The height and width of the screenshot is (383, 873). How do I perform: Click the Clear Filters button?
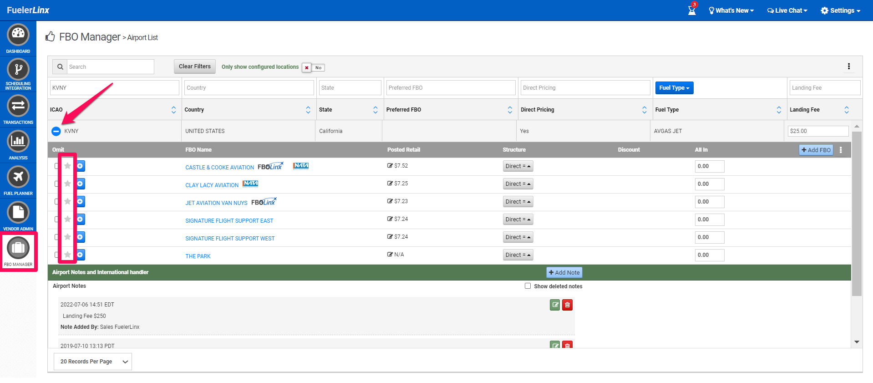pyautogui.click(x=195, y=66)
